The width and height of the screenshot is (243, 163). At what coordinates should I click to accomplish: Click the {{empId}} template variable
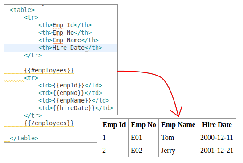(69, 86)
